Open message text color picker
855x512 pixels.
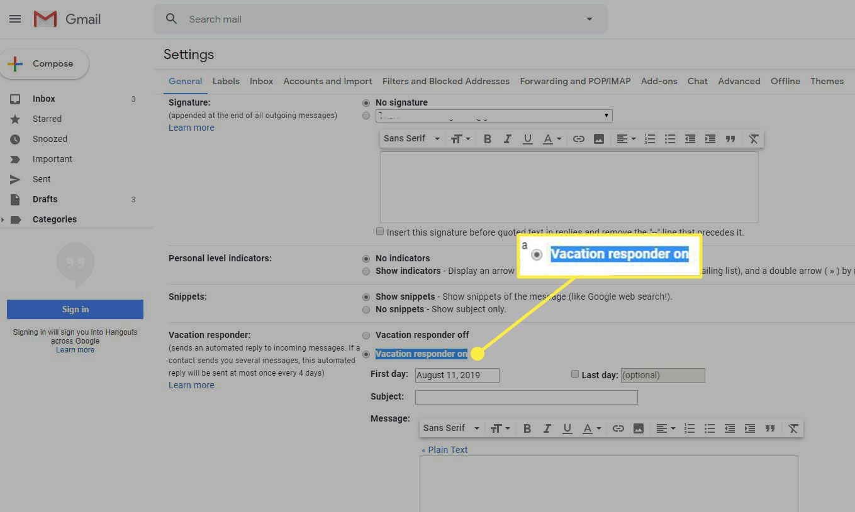(591, 428)
